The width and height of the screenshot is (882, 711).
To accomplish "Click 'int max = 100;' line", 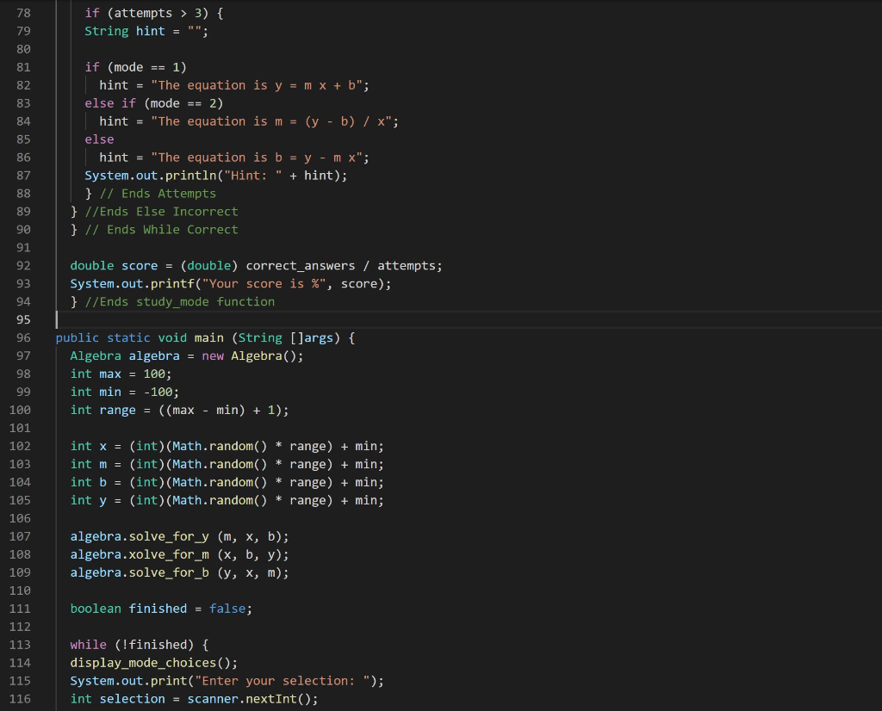I will (x=121, y=374).
